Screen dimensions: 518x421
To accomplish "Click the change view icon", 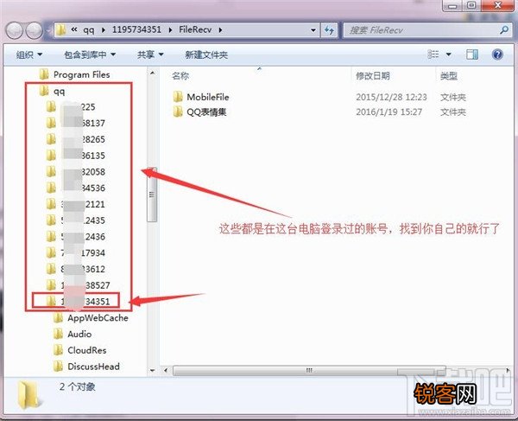I will click(x=433, y=54).
